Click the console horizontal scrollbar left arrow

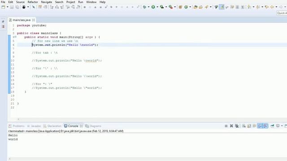[x=10, y=159]
